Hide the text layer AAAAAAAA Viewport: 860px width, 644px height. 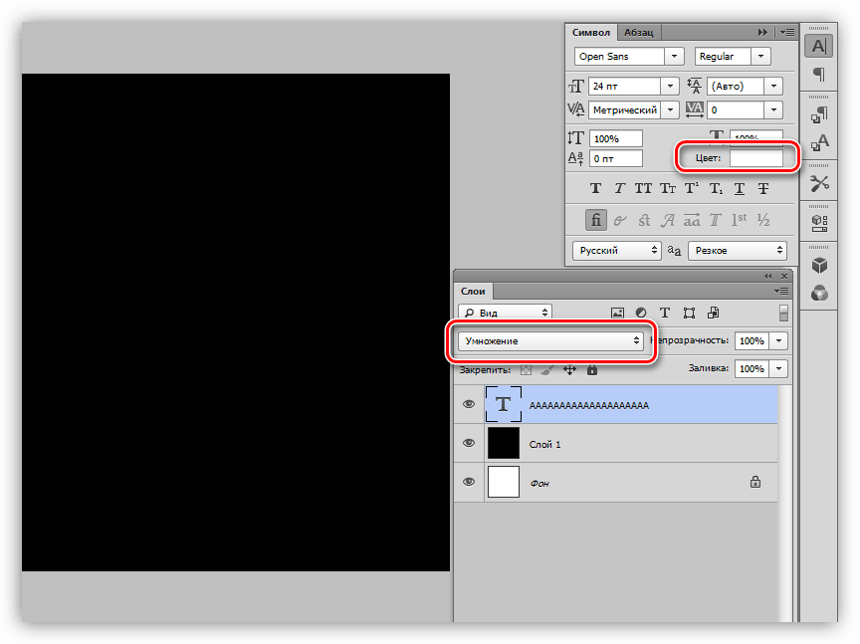(469, 404)
